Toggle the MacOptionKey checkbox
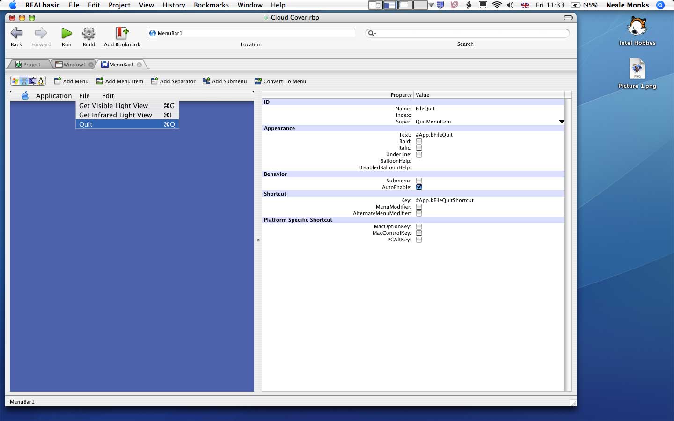The image size is (674, 421). pos(419,226)
